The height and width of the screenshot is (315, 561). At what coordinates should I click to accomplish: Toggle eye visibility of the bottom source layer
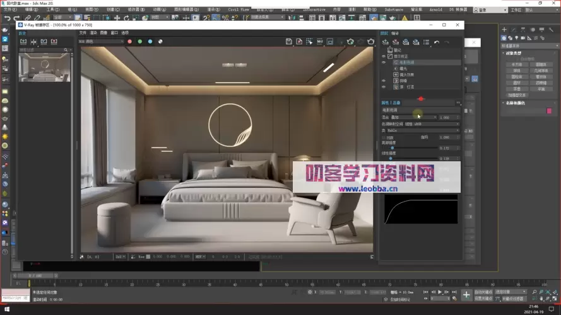[x=384, y=87]
